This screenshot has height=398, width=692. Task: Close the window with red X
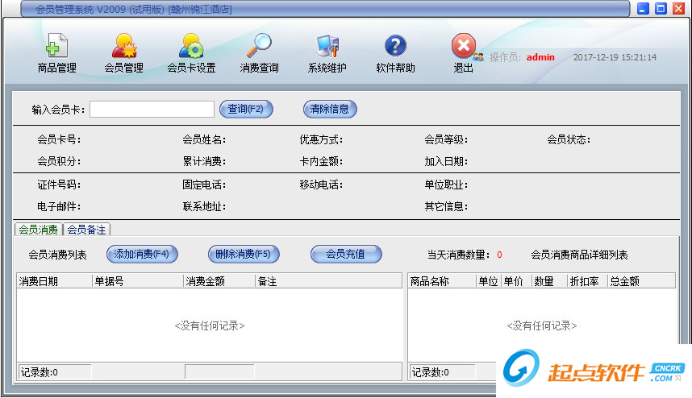[x=678, y=8]
